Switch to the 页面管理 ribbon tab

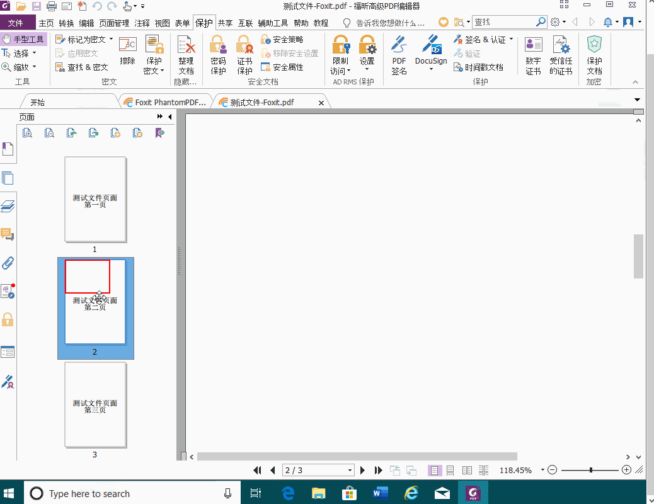coord(114,23)
